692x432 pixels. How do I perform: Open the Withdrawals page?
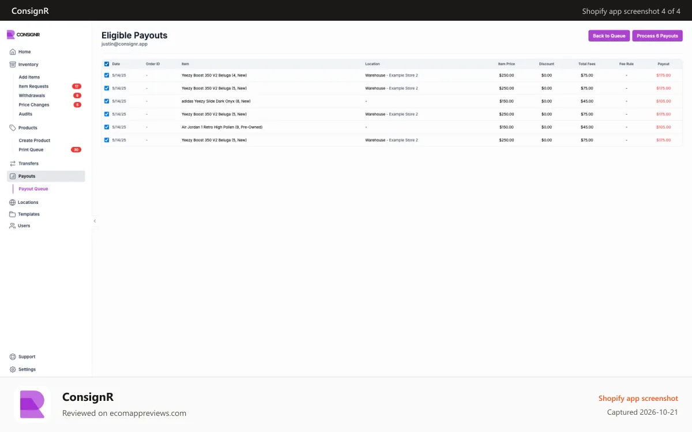[x=32, y=96]
